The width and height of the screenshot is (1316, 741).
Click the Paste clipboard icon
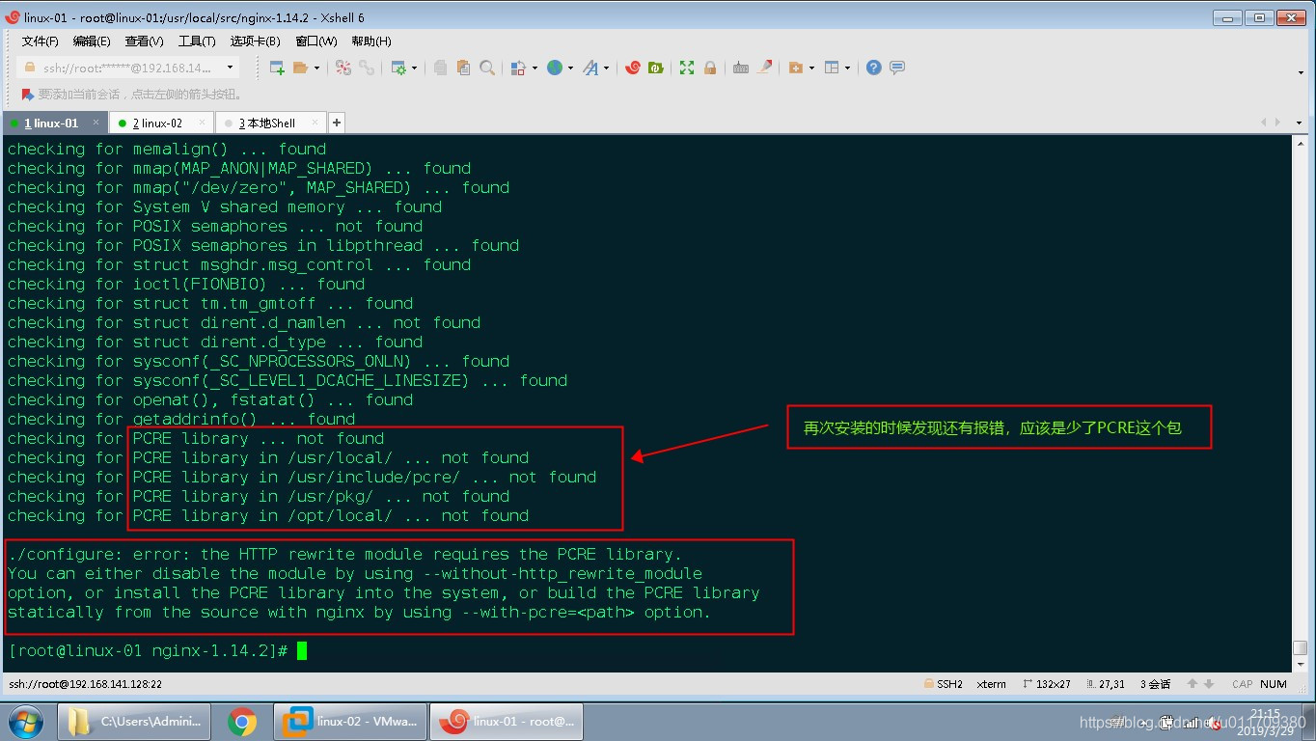pos(464,68)
